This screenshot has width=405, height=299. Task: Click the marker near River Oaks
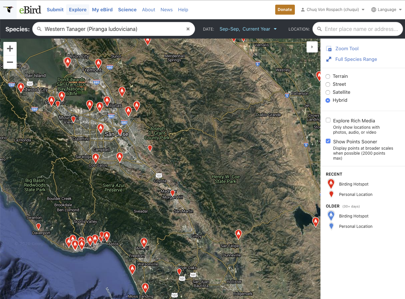(179, 272)
